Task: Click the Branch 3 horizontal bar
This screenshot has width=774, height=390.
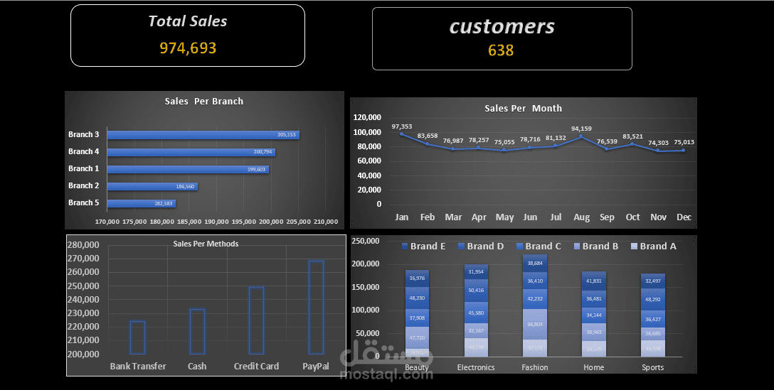Action: (203, 134)
